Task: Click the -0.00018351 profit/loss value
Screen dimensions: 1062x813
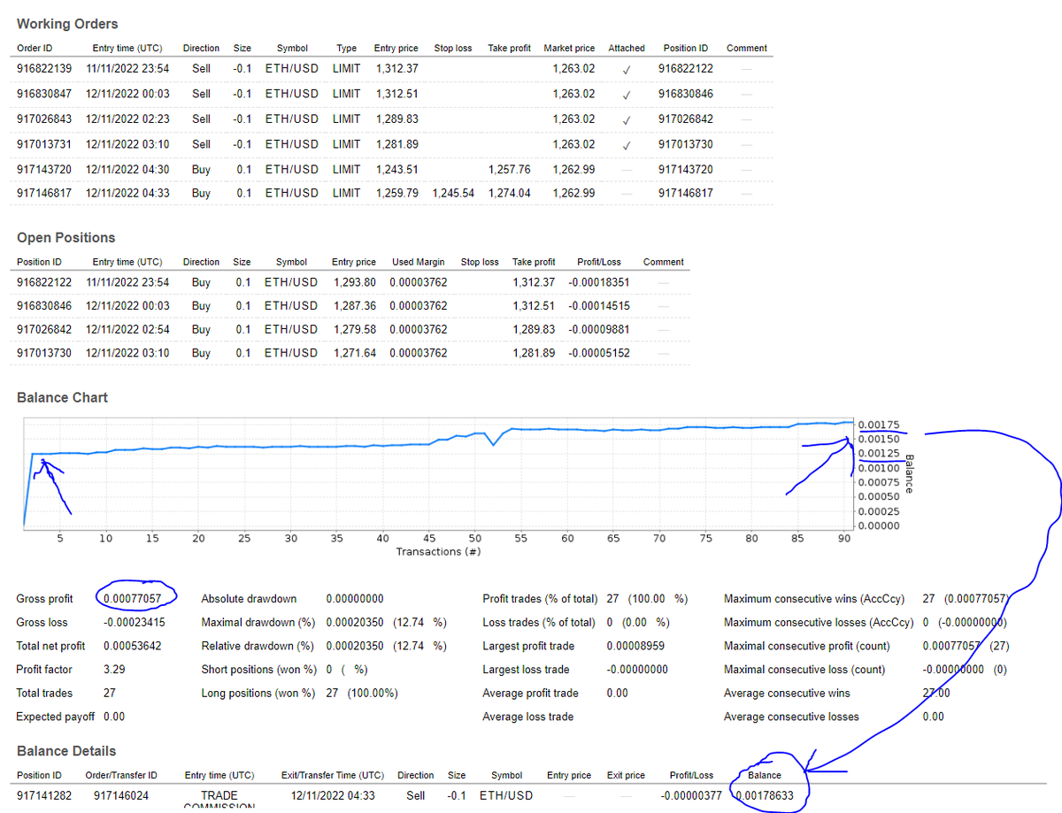Action: (599, 282)
